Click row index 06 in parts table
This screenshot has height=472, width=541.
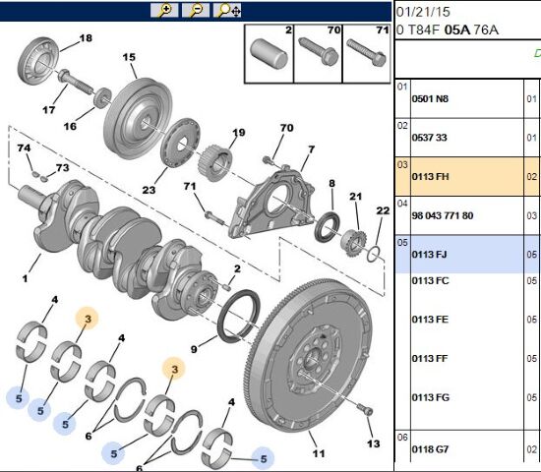coord(402,438)
